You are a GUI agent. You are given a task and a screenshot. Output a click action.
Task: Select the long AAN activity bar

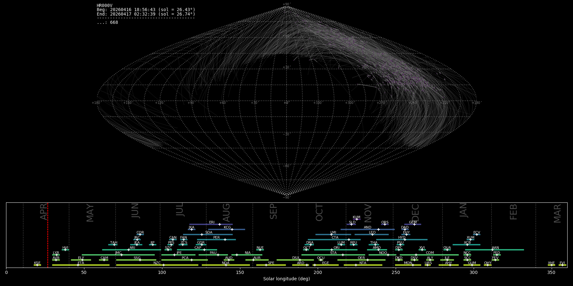click(x=494, y=250)
